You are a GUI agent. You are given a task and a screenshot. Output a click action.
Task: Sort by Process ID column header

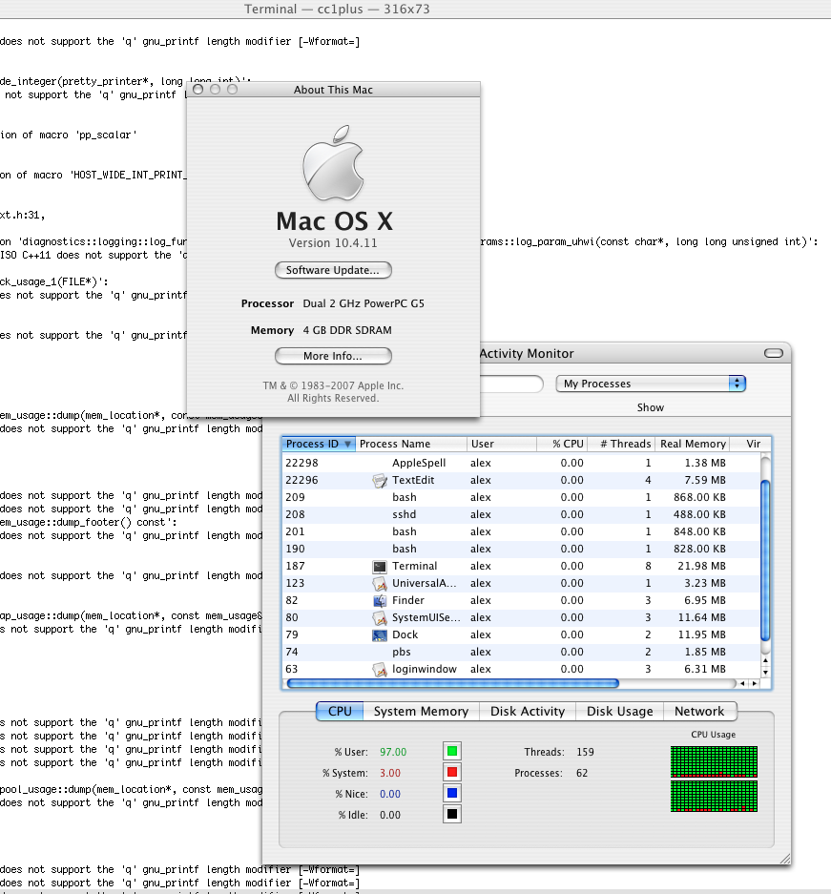[x=319, y=444]
